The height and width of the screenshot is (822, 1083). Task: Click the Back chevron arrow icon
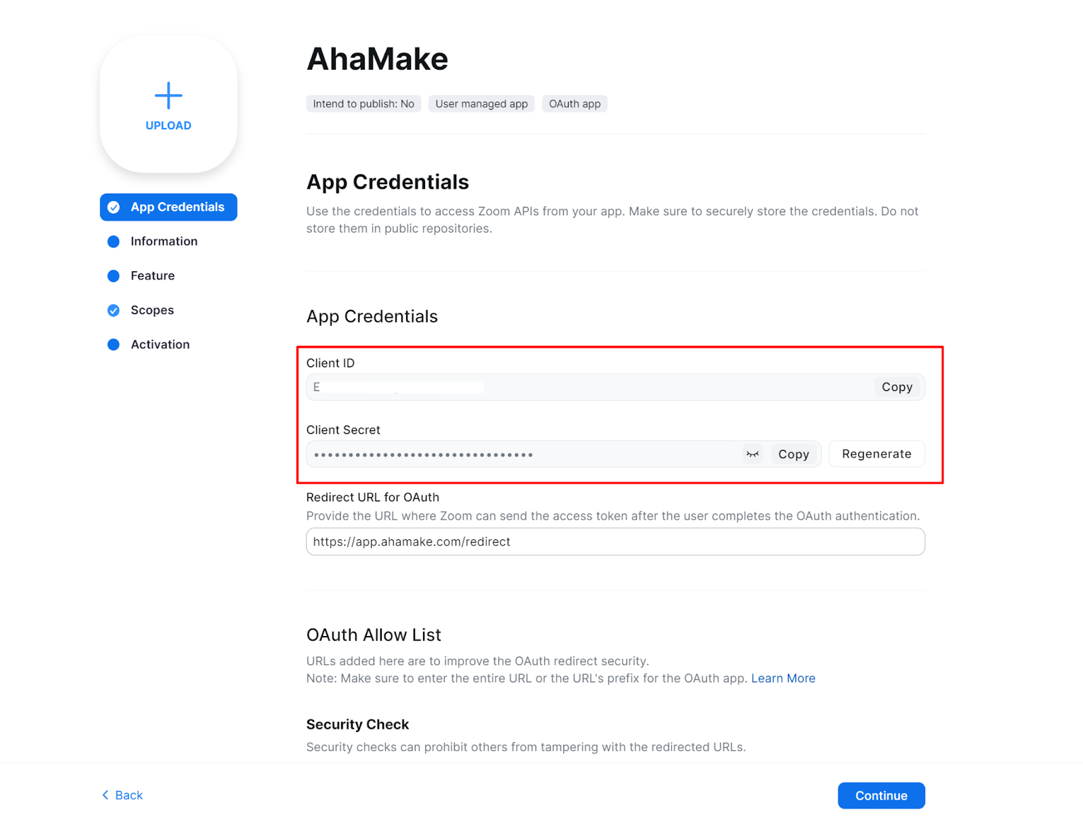[106, 795]
